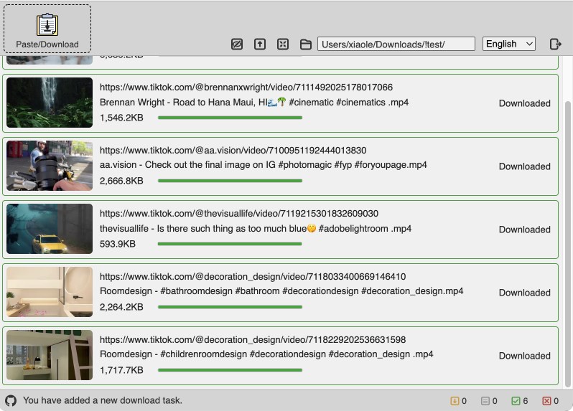Click the collapse-arrows toolbar icon

[x=283, y=44]
